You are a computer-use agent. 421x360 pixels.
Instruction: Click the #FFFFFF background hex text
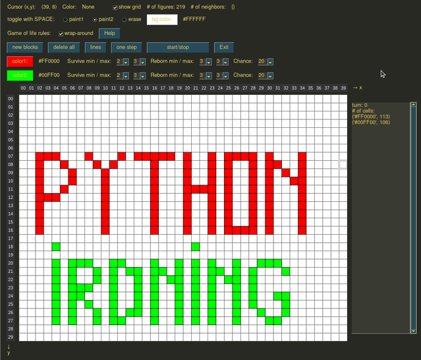point(194,19)
